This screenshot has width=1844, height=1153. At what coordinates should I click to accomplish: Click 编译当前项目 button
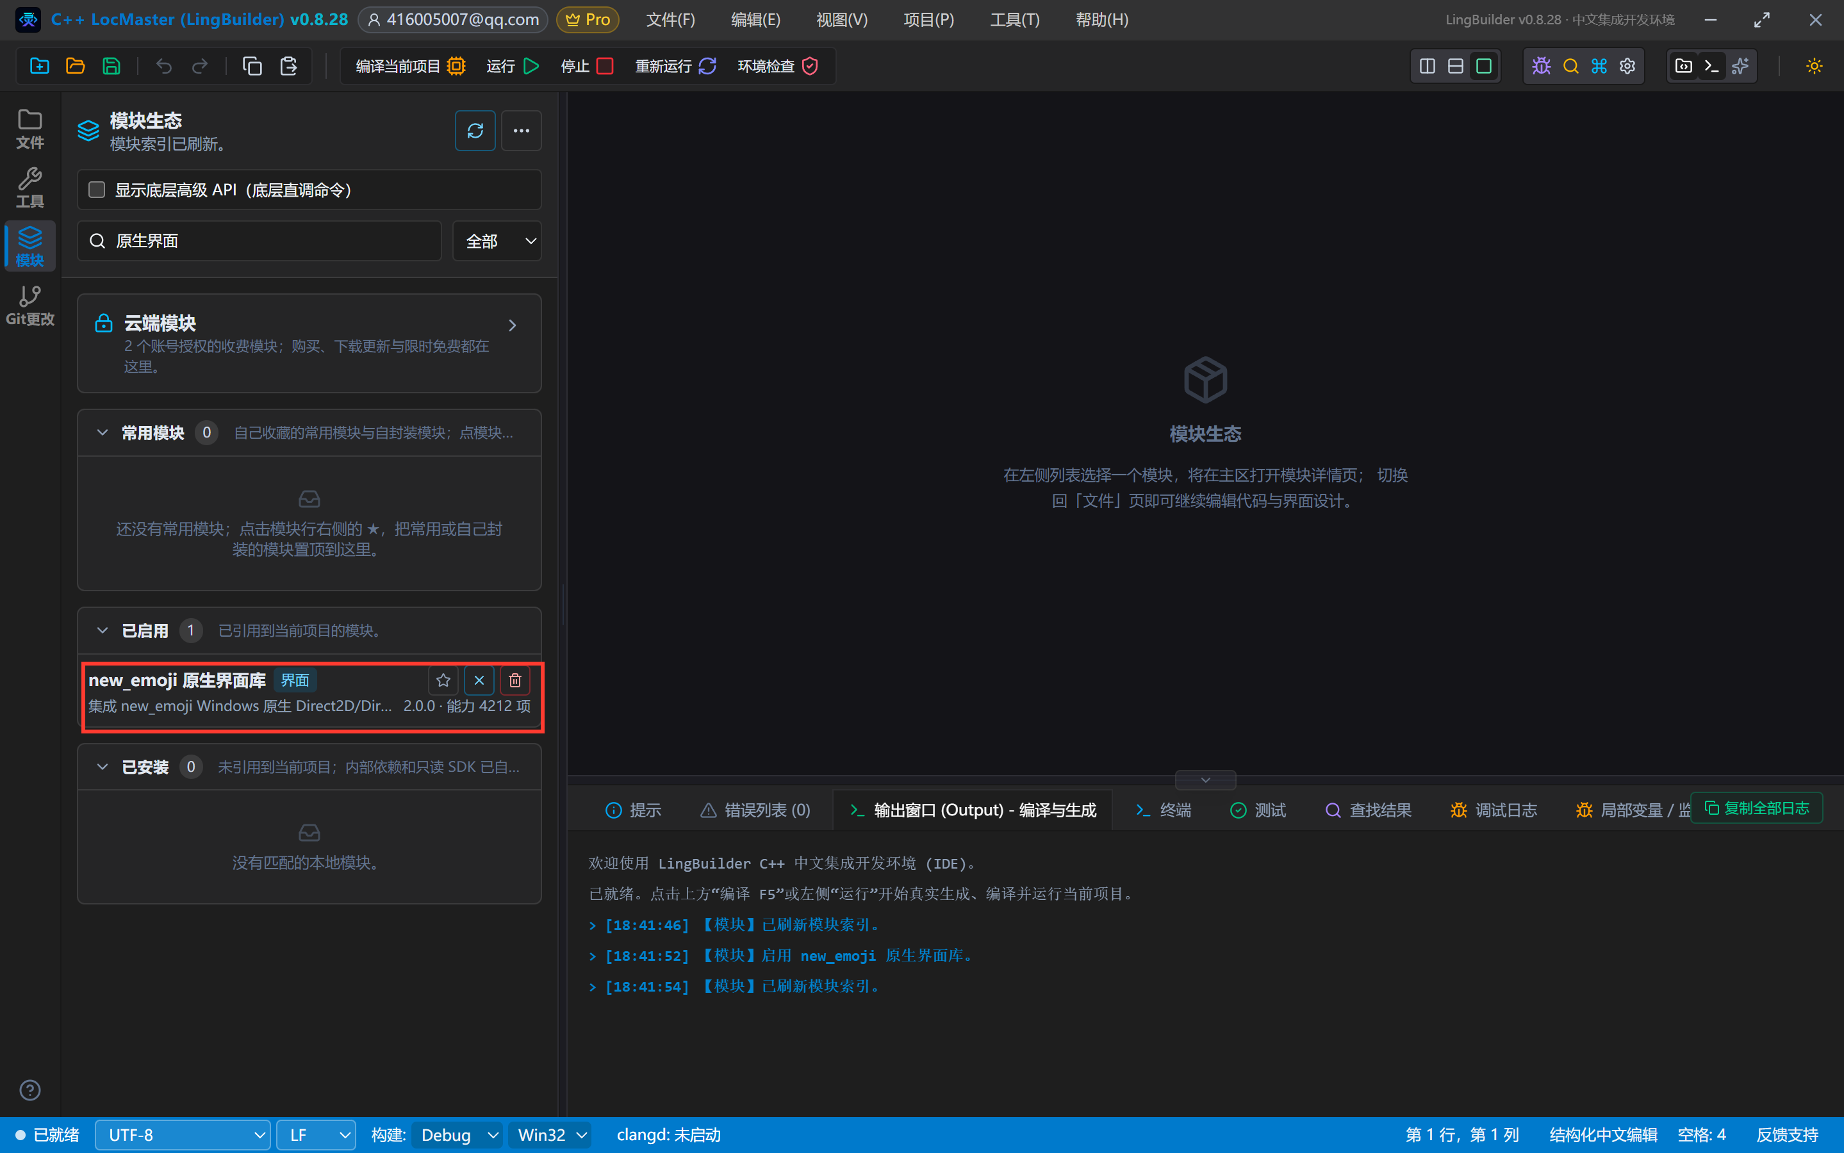[x=410, y=67]
